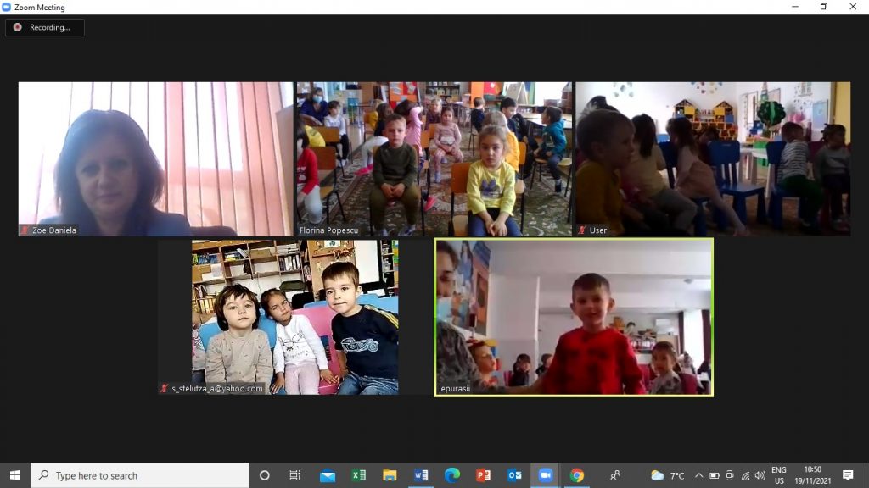
Task: Open Google Chrome from the taskbar
Action: click(x=577, y=475)
